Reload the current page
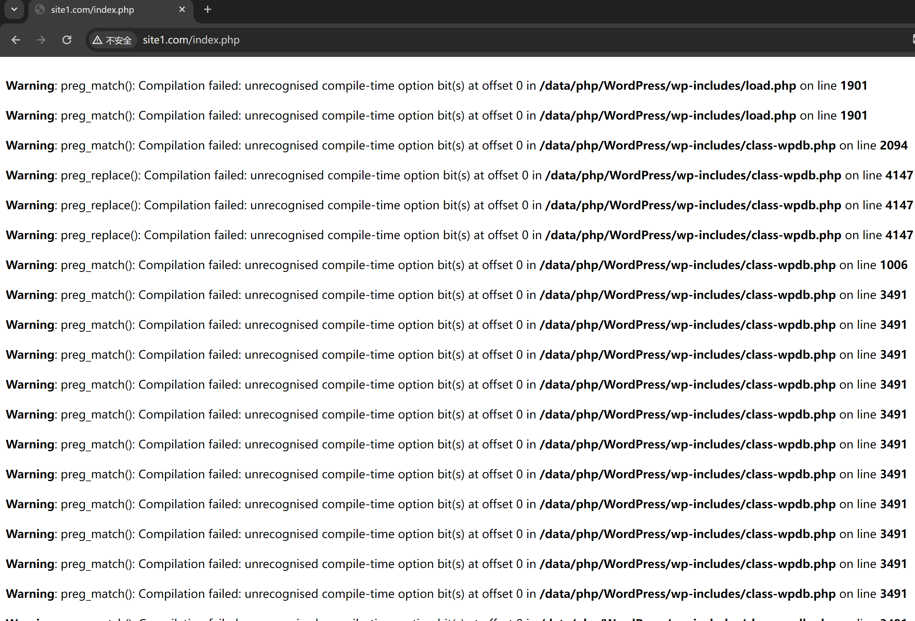The height and width of the screenshot is (621, 915). tap(67, 40)
